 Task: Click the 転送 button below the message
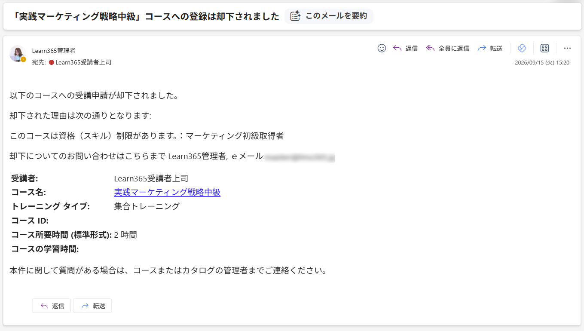(x=92, y=306)
